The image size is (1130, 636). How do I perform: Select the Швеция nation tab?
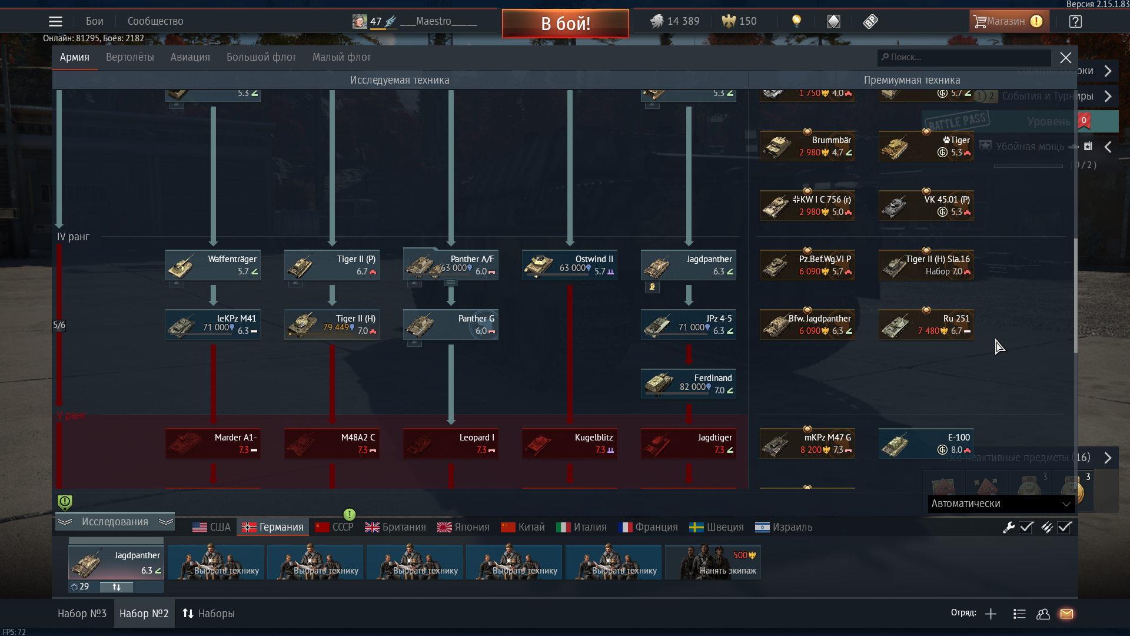(716, 527)
